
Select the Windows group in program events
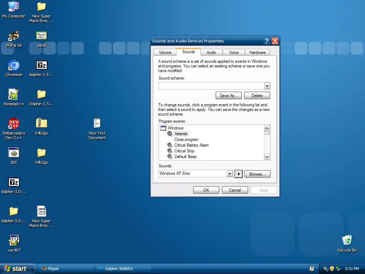click(x=175, y=128)
